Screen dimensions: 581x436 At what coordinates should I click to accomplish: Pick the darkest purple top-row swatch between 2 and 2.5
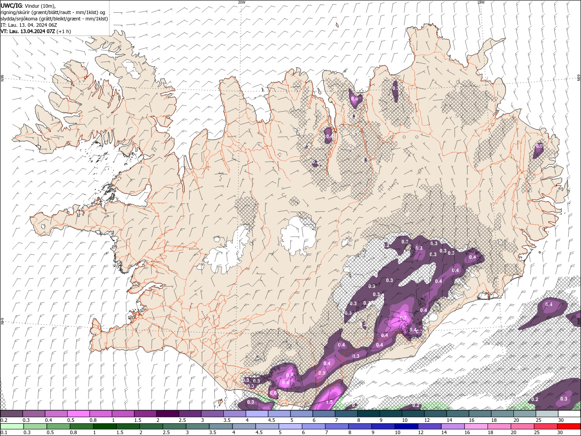167,414
